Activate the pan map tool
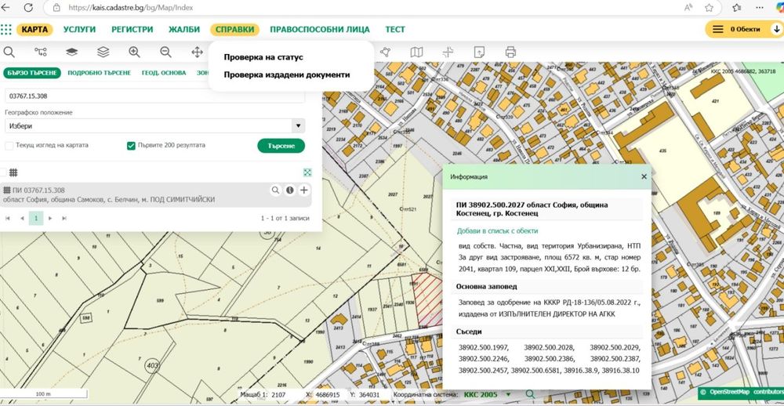This screenshot has height=406, width=784. [197, 53]
